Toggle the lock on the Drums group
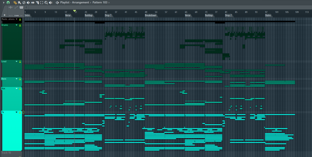312x157 pixels. (20, 25)
